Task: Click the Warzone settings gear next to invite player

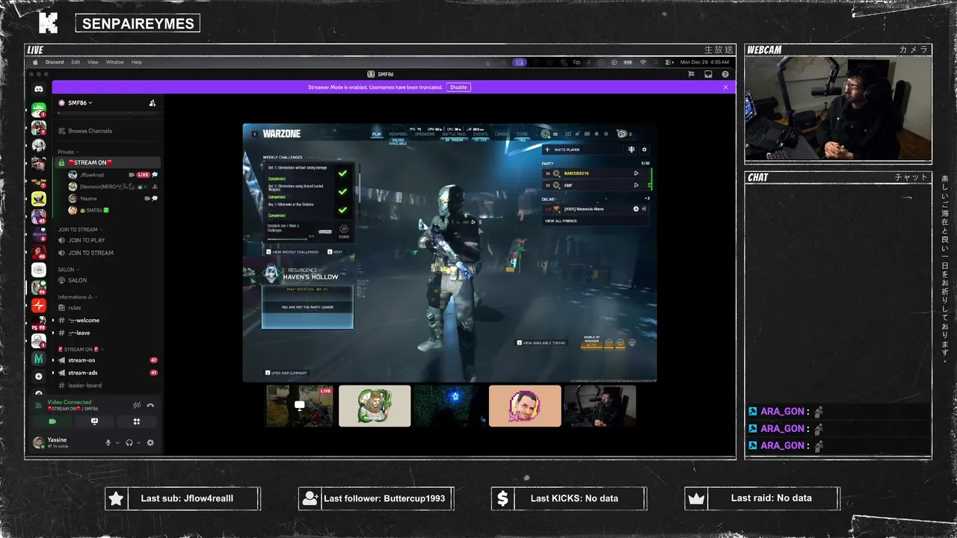Action: (x=644, y=149)
